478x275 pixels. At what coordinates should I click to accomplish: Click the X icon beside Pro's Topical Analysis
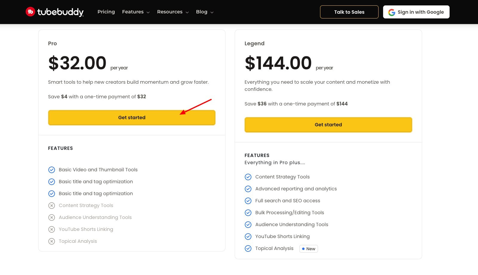point(52,241)
